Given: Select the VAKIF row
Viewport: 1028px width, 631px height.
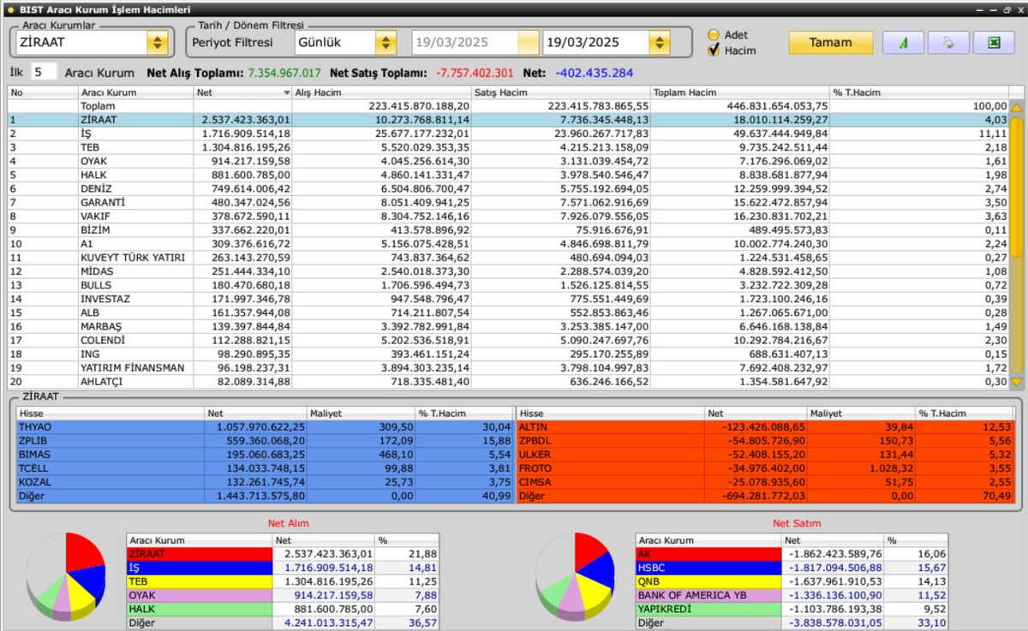Looking at the screenshot, I should pyautogui.click(x=508, y=216).
